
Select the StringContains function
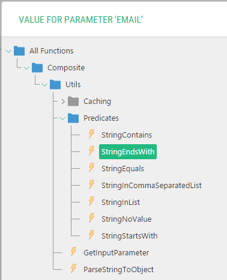[127, 135]
